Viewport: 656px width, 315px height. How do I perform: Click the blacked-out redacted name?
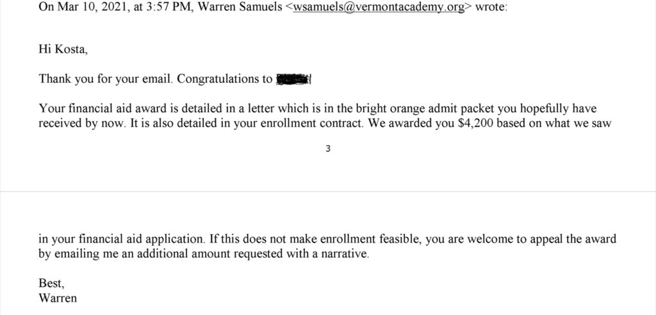tap(293, 79)
